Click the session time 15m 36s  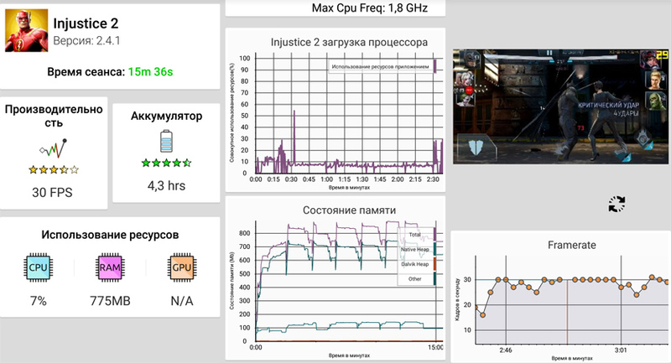(x=151, y=72)
